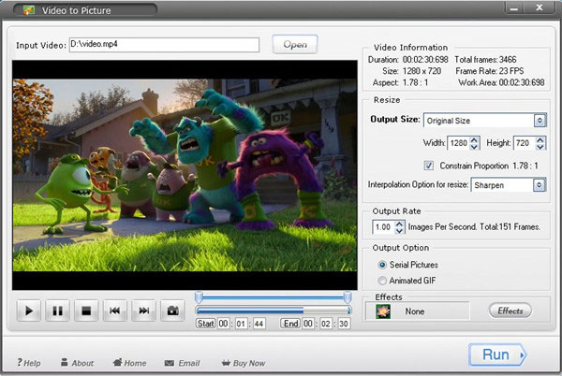Viewport: 562px width, 376px height.
Task: Decrease the Width value
Action: pos(474,147)
